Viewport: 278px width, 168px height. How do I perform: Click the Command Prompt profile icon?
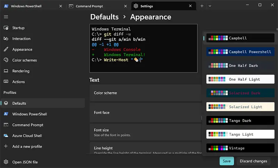pyautogui.click(x=6, y=125)
